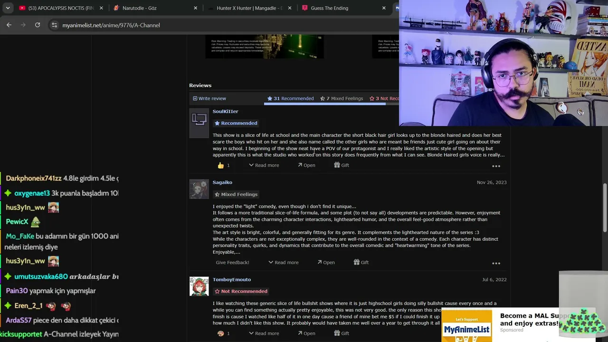Screen dimensions: 608x342
Task: Expand Sagaiko's review with Read more
Action: pos(284,262)
